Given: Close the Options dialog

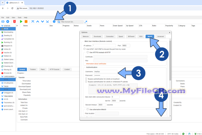Looking at the screenshot, I should (x=169, y=32).
